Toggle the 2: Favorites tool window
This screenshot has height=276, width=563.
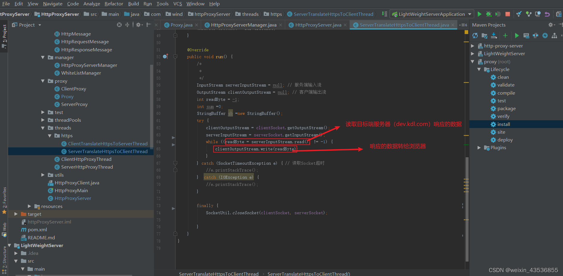[x=4, y=200]
